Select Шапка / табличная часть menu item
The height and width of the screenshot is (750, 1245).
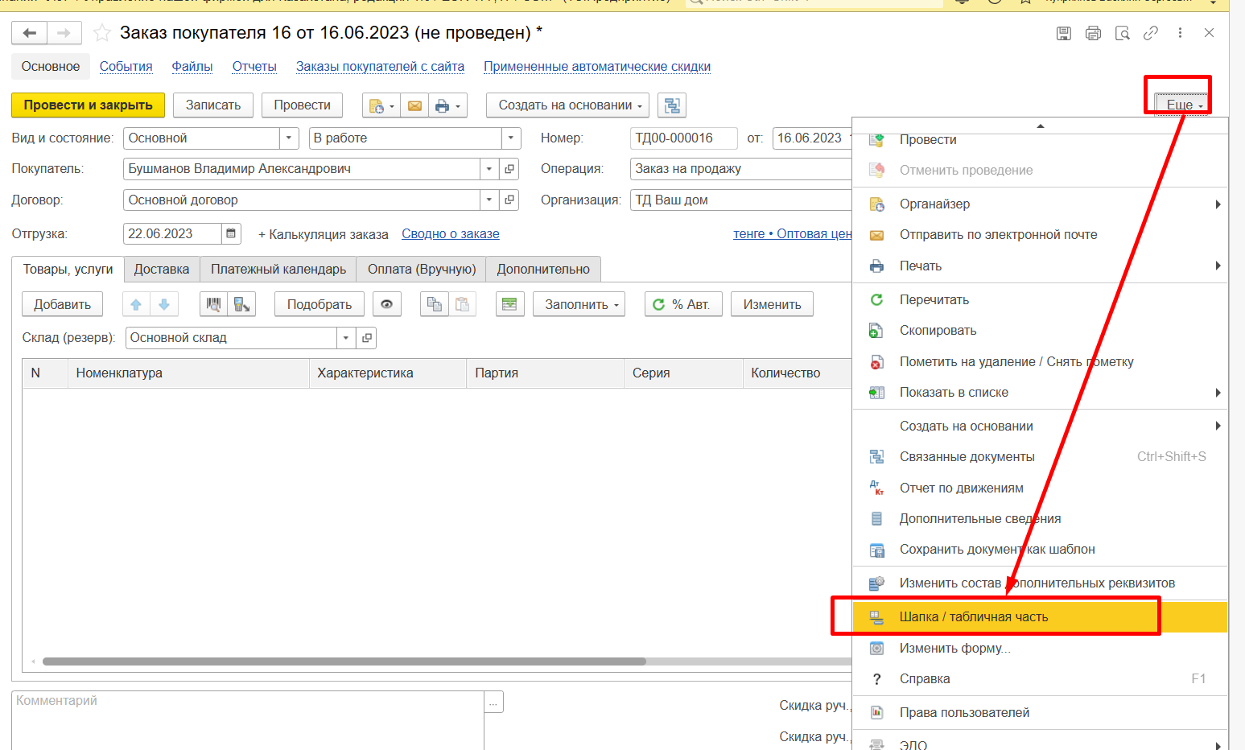pyautogui.click(x=974, y=617)
